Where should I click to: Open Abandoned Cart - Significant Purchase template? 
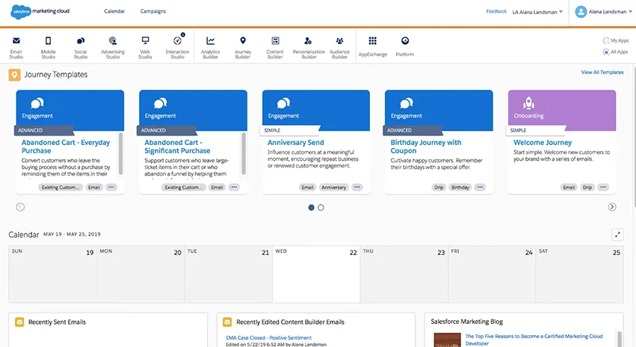177,147
